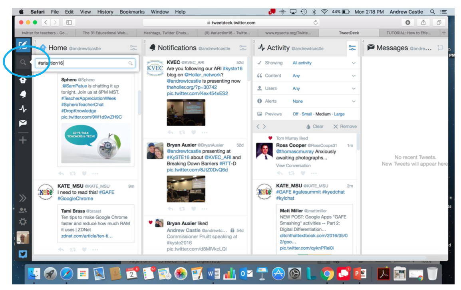The width and height of the screenshot is (461, 290).
Task: Switch to the TUTORIAL: How to Effe... tab
Action: click(x=409, y=33)
